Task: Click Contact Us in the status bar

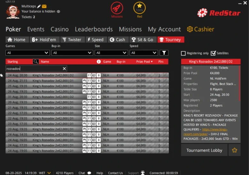Action: pyautogui.click(x=116, y=173)
